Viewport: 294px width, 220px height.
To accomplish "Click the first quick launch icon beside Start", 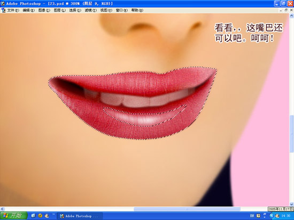I will tap(33, 216).
